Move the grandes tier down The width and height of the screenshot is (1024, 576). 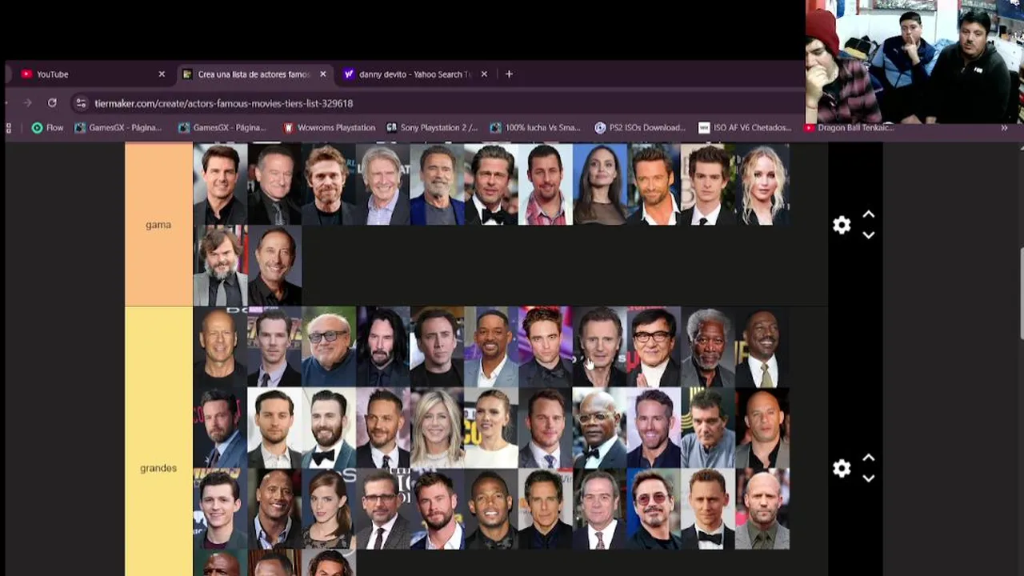(869, 478)
